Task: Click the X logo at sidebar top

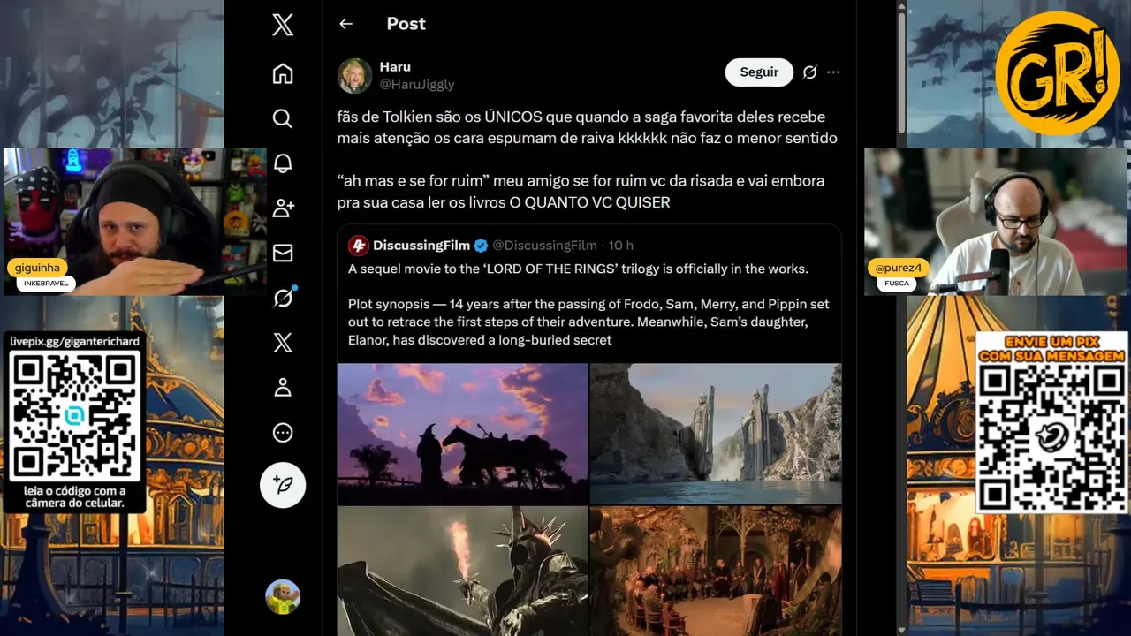Action: tap(283, 26)
